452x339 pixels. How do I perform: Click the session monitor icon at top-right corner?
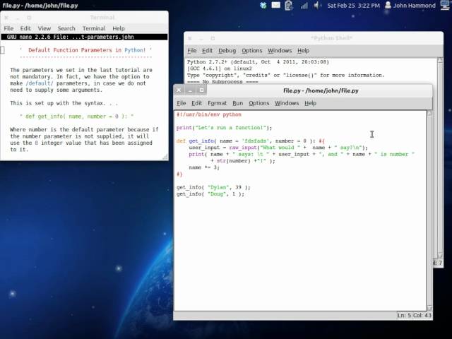[x=446, y=5]
